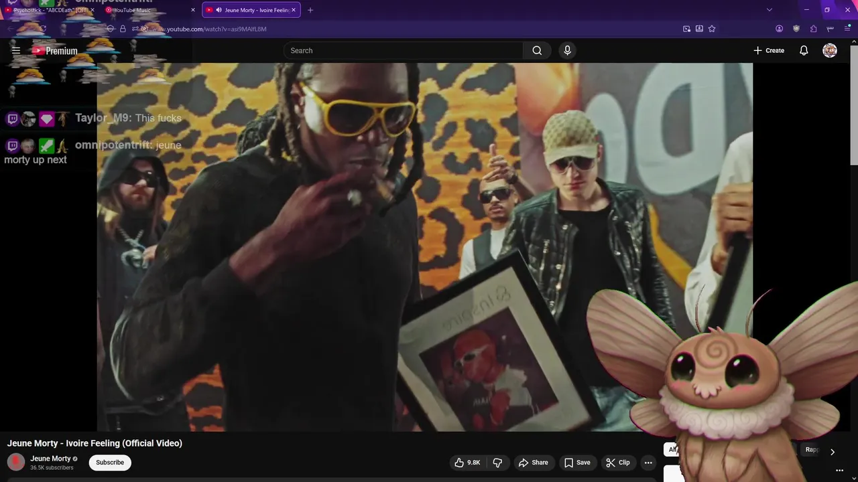
Task: Mute audio icon on Jeune Morty tab
Action: click(x=219, y=10)
